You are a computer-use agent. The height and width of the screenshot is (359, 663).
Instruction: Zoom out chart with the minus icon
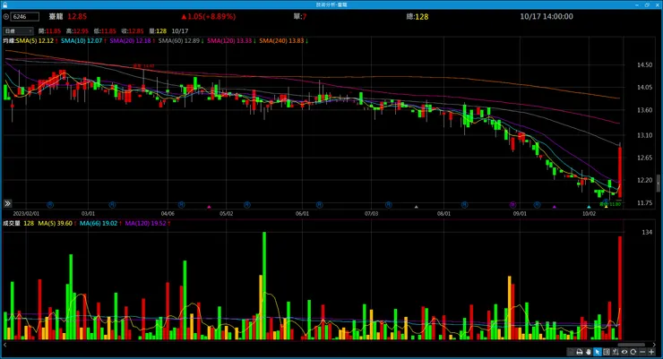coord(642,352)
